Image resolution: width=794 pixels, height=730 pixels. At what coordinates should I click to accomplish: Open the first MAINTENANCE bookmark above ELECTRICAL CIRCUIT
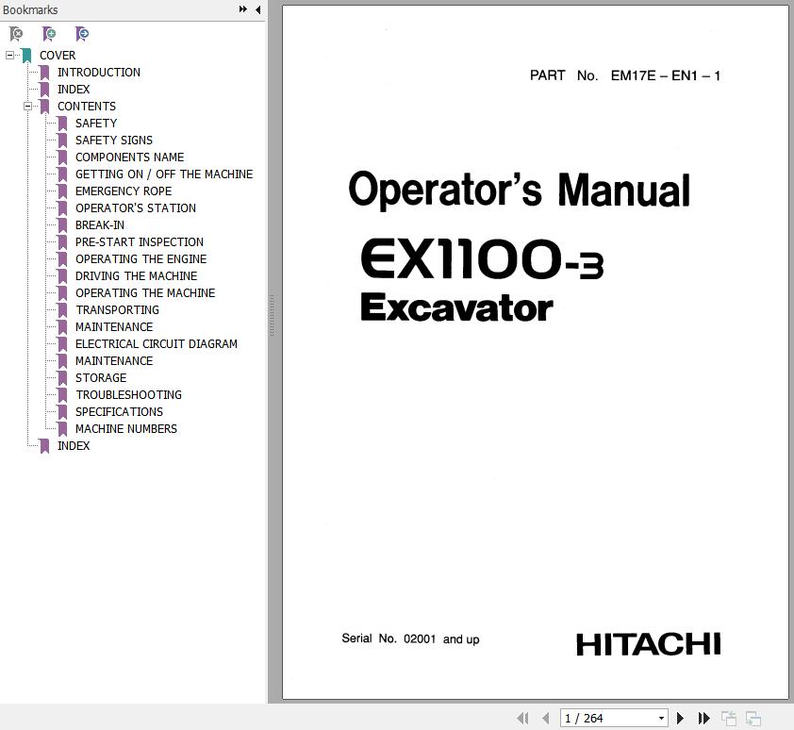click(114, 326)
